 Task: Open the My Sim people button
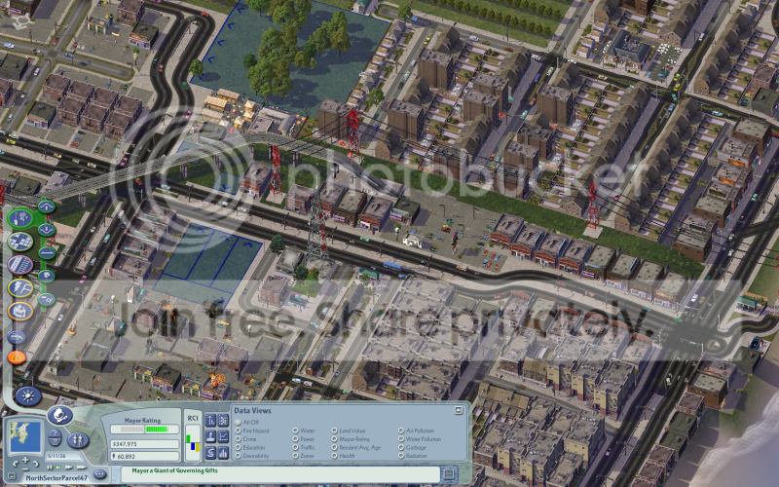tap(78, 440)
